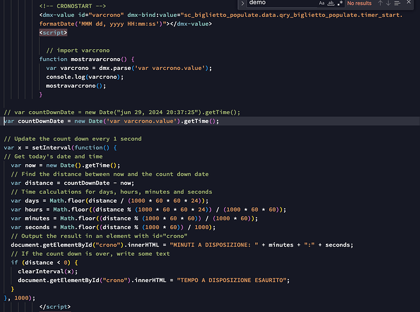Go to next match arrow
The height and width of the screenshot is (312, 420).
389,4
